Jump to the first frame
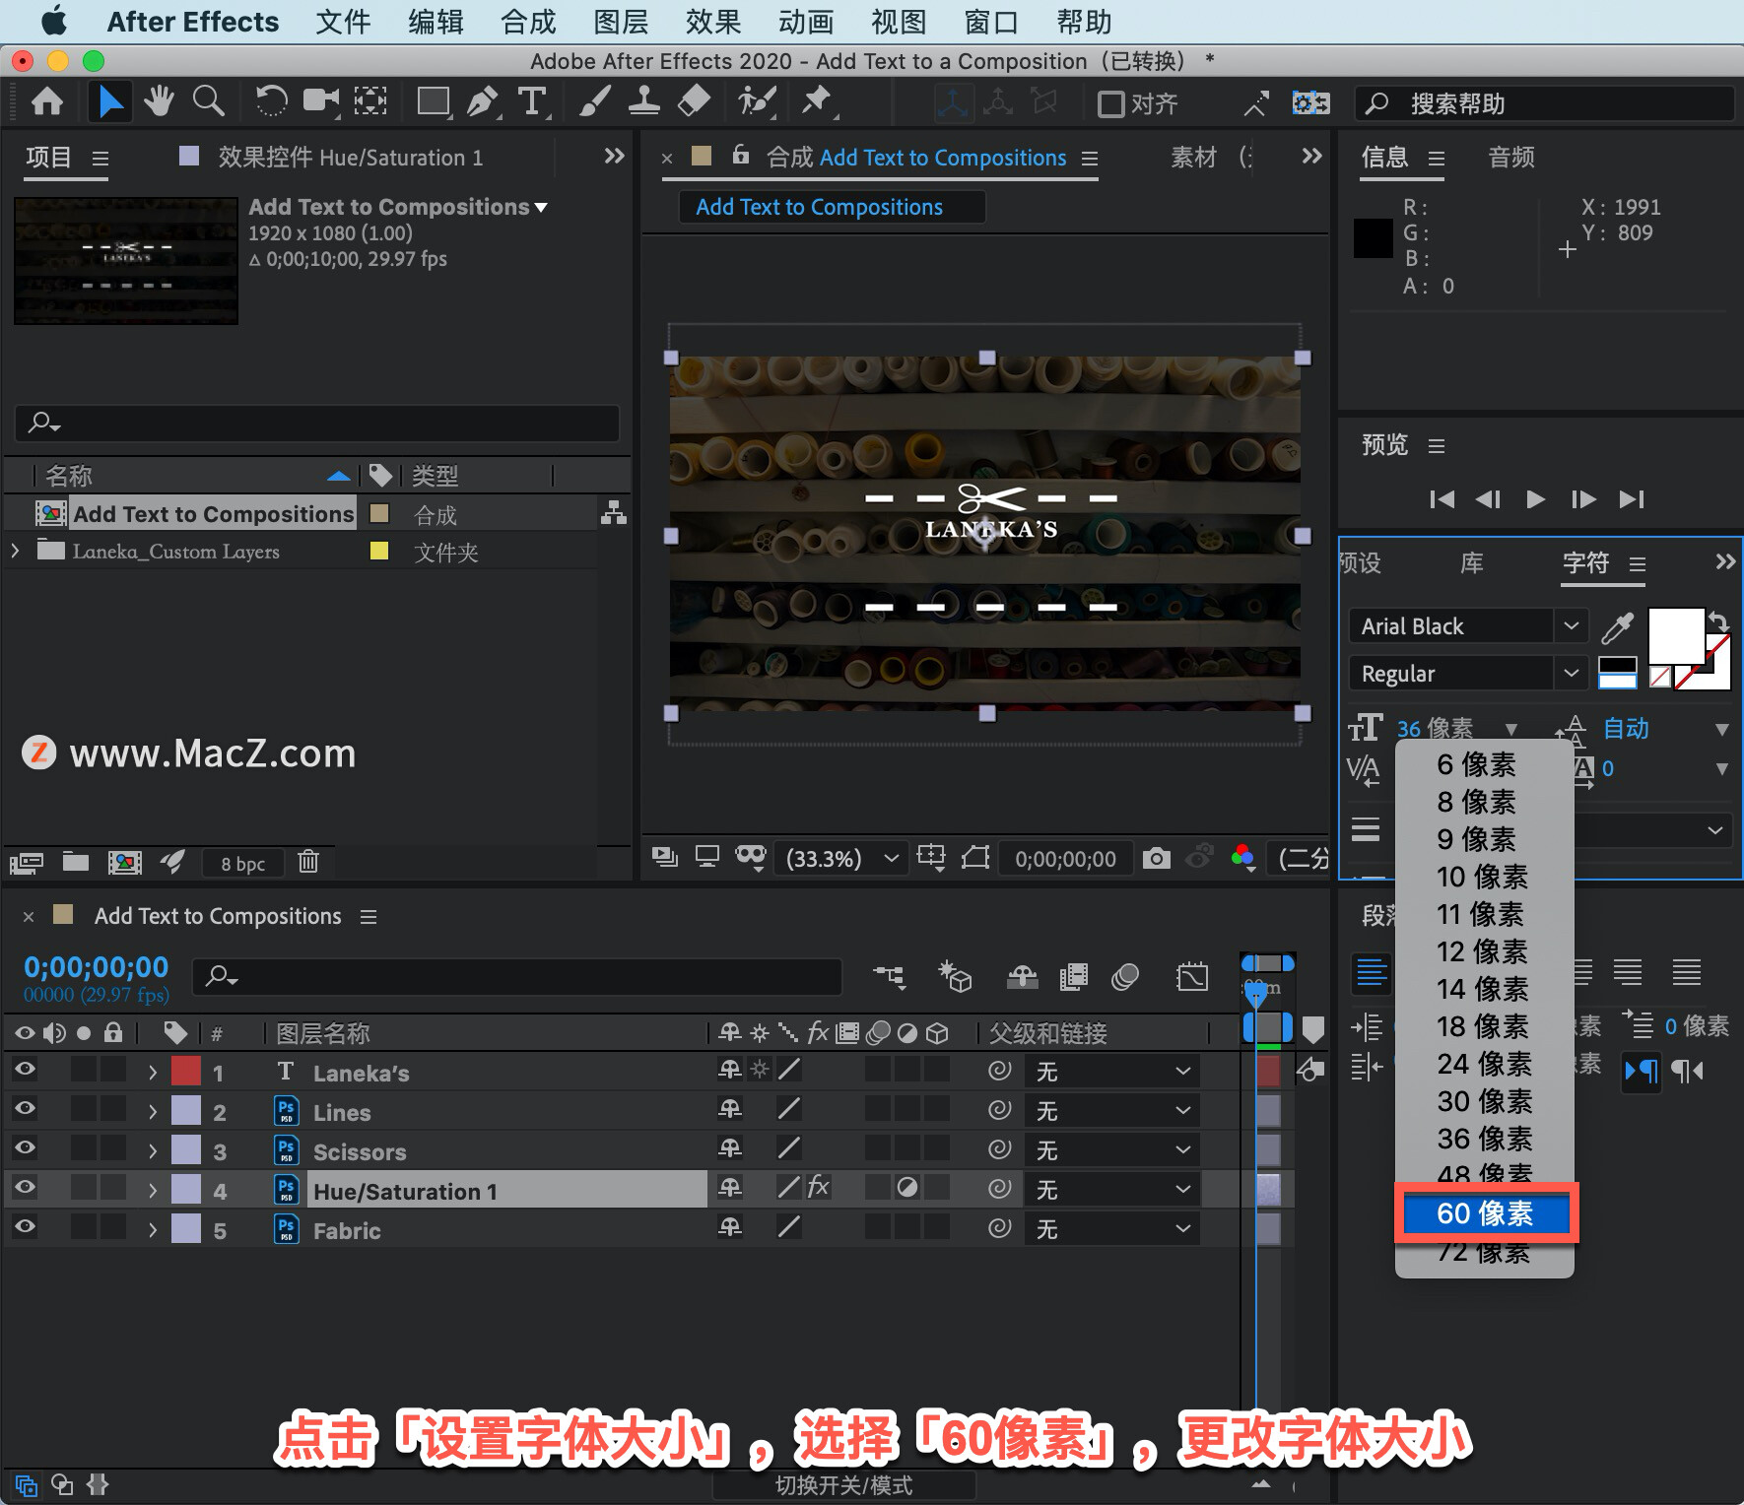 point(1442,499)
